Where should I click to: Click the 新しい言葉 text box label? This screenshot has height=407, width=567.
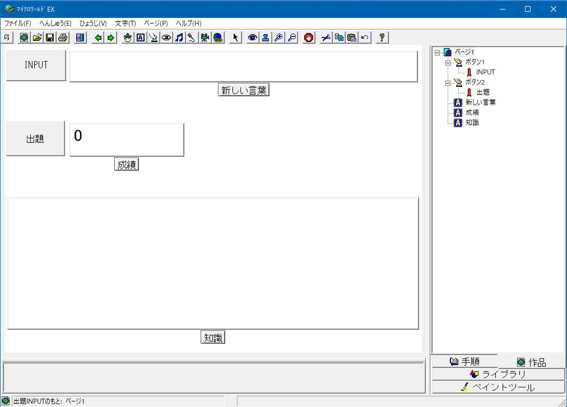coord(244,90)
